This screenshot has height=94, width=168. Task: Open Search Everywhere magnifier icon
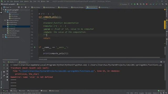tap(166, 4)
